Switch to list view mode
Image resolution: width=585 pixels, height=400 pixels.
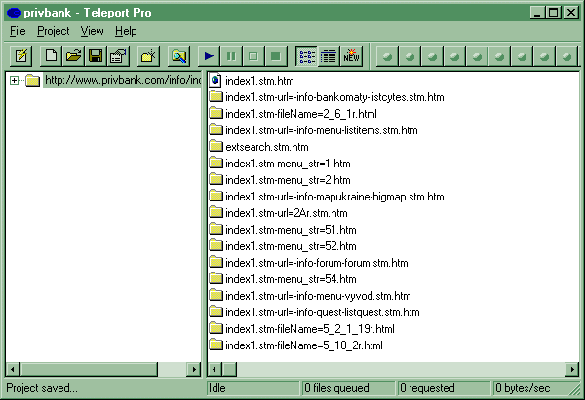coord(307,56)
